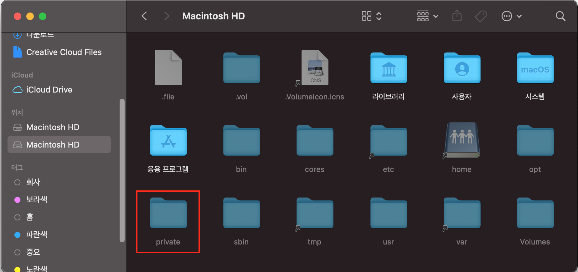The height and width of the screenshot is (272, 578).
Task: Go forward with the right chevron
Action: tap(167, 16)
